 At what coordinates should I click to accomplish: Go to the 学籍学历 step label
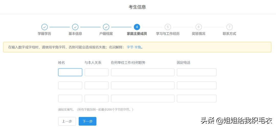pyautogui.click(x=44, y=34)
